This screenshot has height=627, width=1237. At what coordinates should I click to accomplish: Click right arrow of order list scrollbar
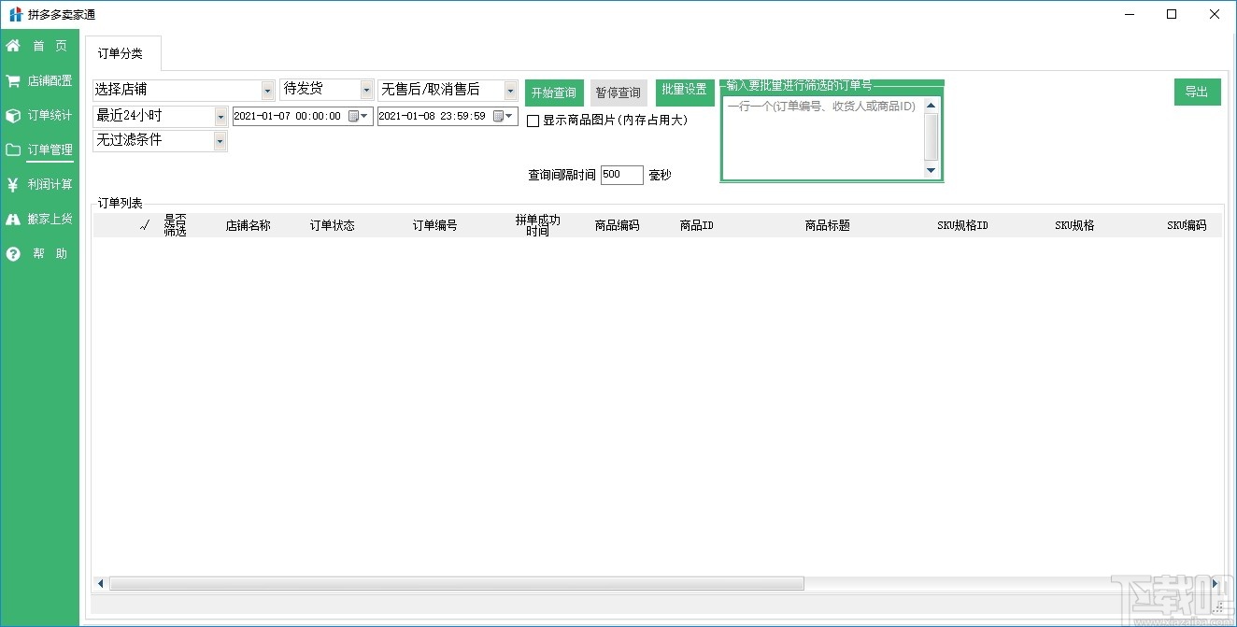1215,583
